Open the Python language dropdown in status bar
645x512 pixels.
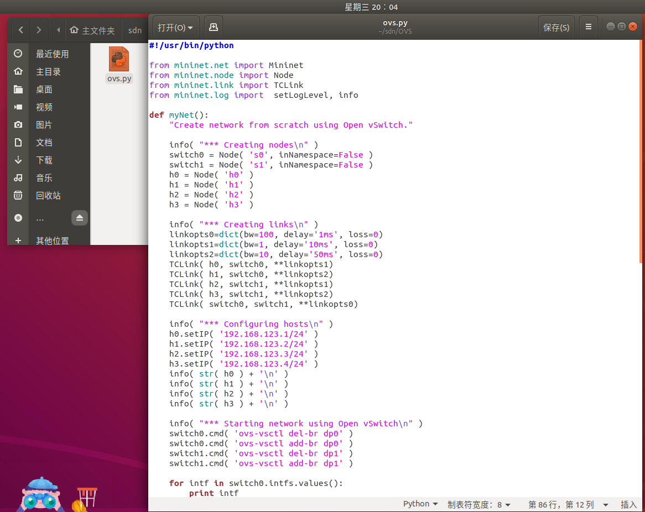(420, 504)
